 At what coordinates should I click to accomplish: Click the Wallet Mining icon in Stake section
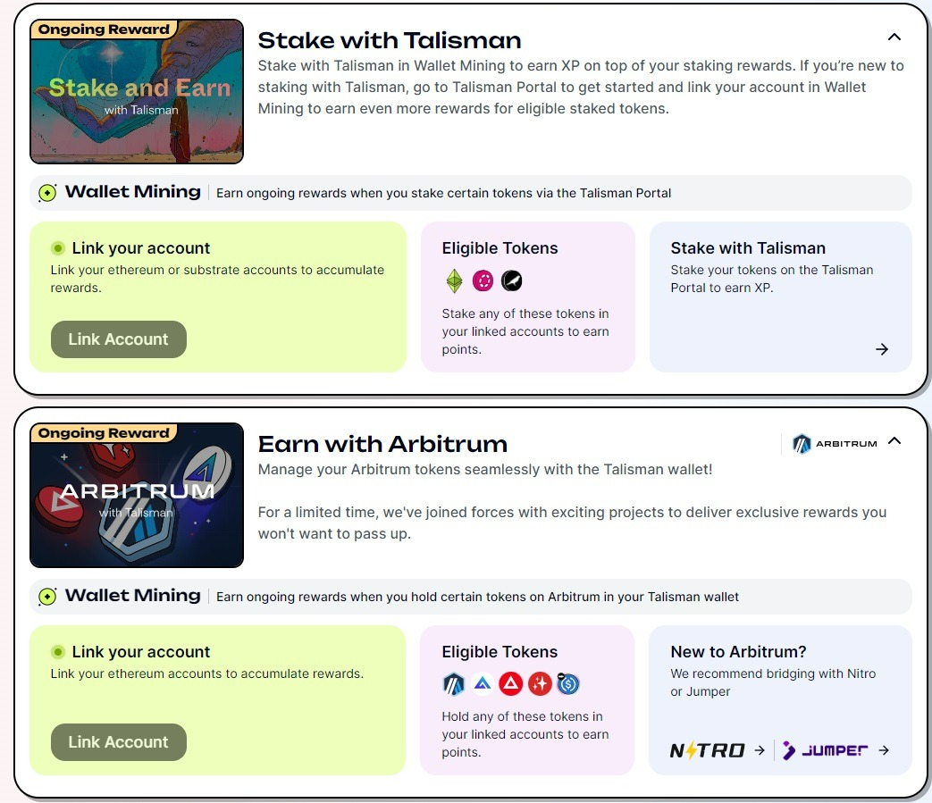[x=48, y=192]
